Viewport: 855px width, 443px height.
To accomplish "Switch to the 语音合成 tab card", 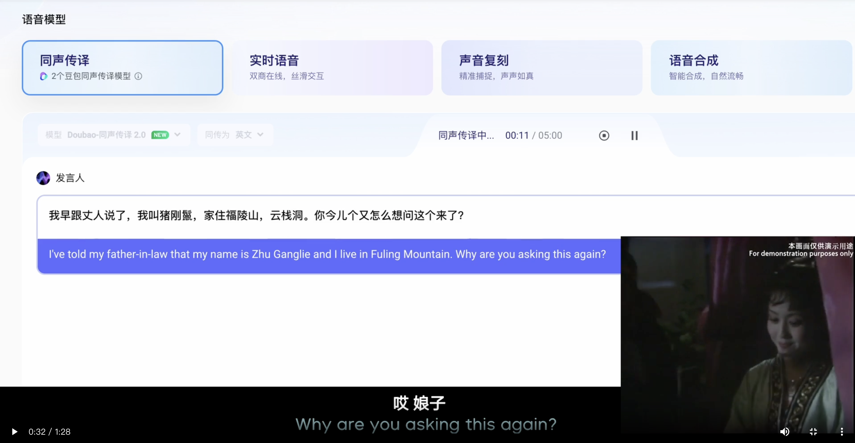I will (752, 68).
